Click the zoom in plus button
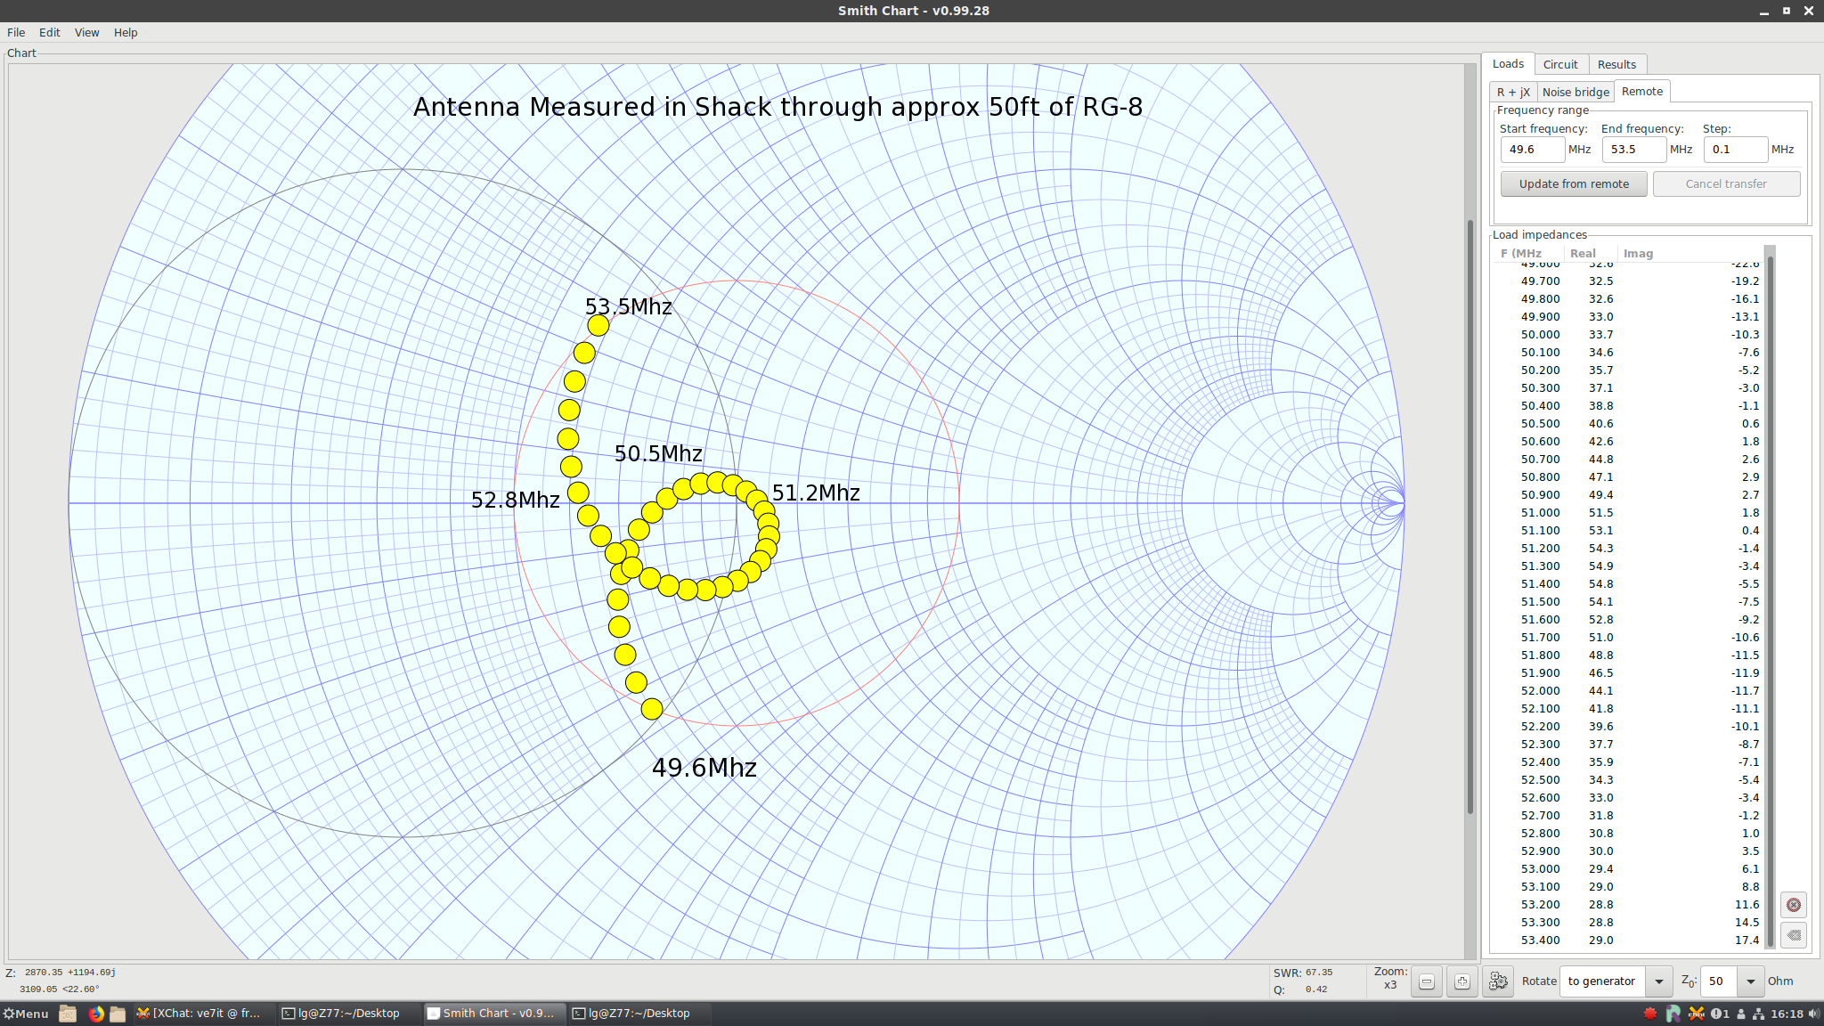The height and width of the screenshot is (1026, 1824). pyautogui.click(x=1462, y=981)
